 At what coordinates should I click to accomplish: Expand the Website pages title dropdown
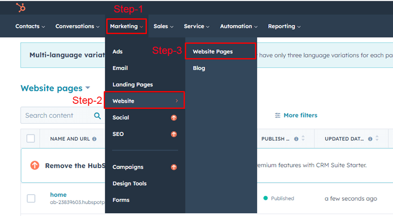point(88,88)
